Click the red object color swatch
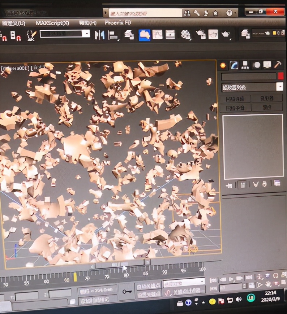287x314 pixels. pyautogui.click(x=280, y=76)
